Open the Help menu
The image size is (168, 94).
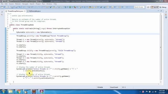(55, 4)
